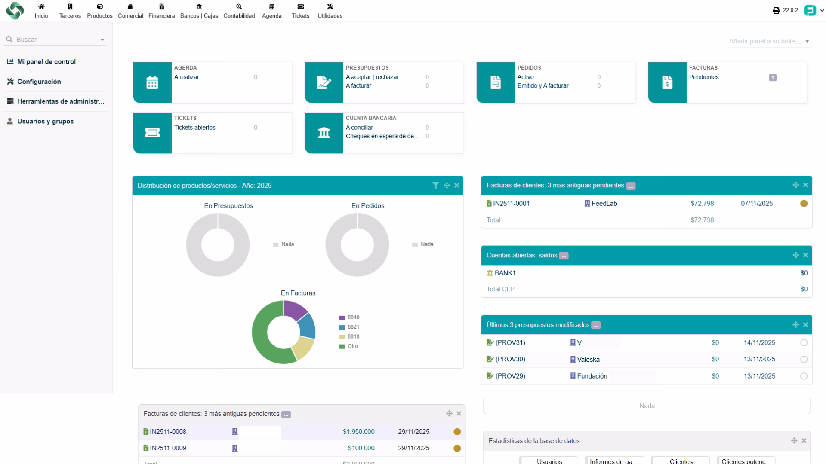
Task: Close the Últimos 3 presupuestos modificados panel
Action: click(805, 325)
